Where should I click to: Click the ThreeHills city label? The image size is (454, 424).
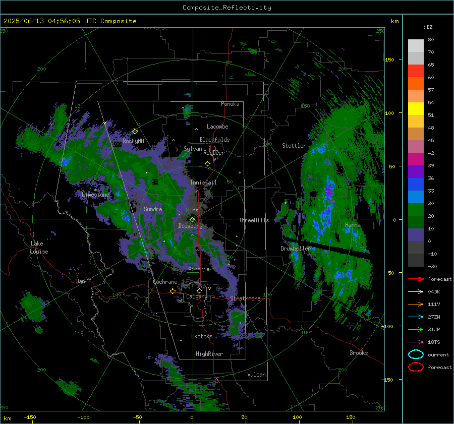254,220
